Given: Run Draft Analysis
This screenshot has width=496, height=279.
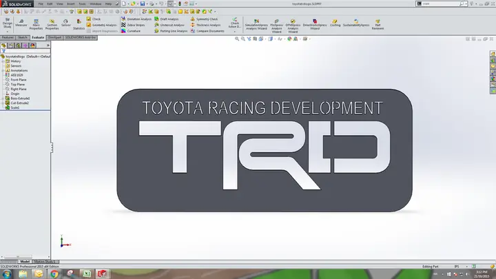Looking at the screenshot, I should 167,19.
